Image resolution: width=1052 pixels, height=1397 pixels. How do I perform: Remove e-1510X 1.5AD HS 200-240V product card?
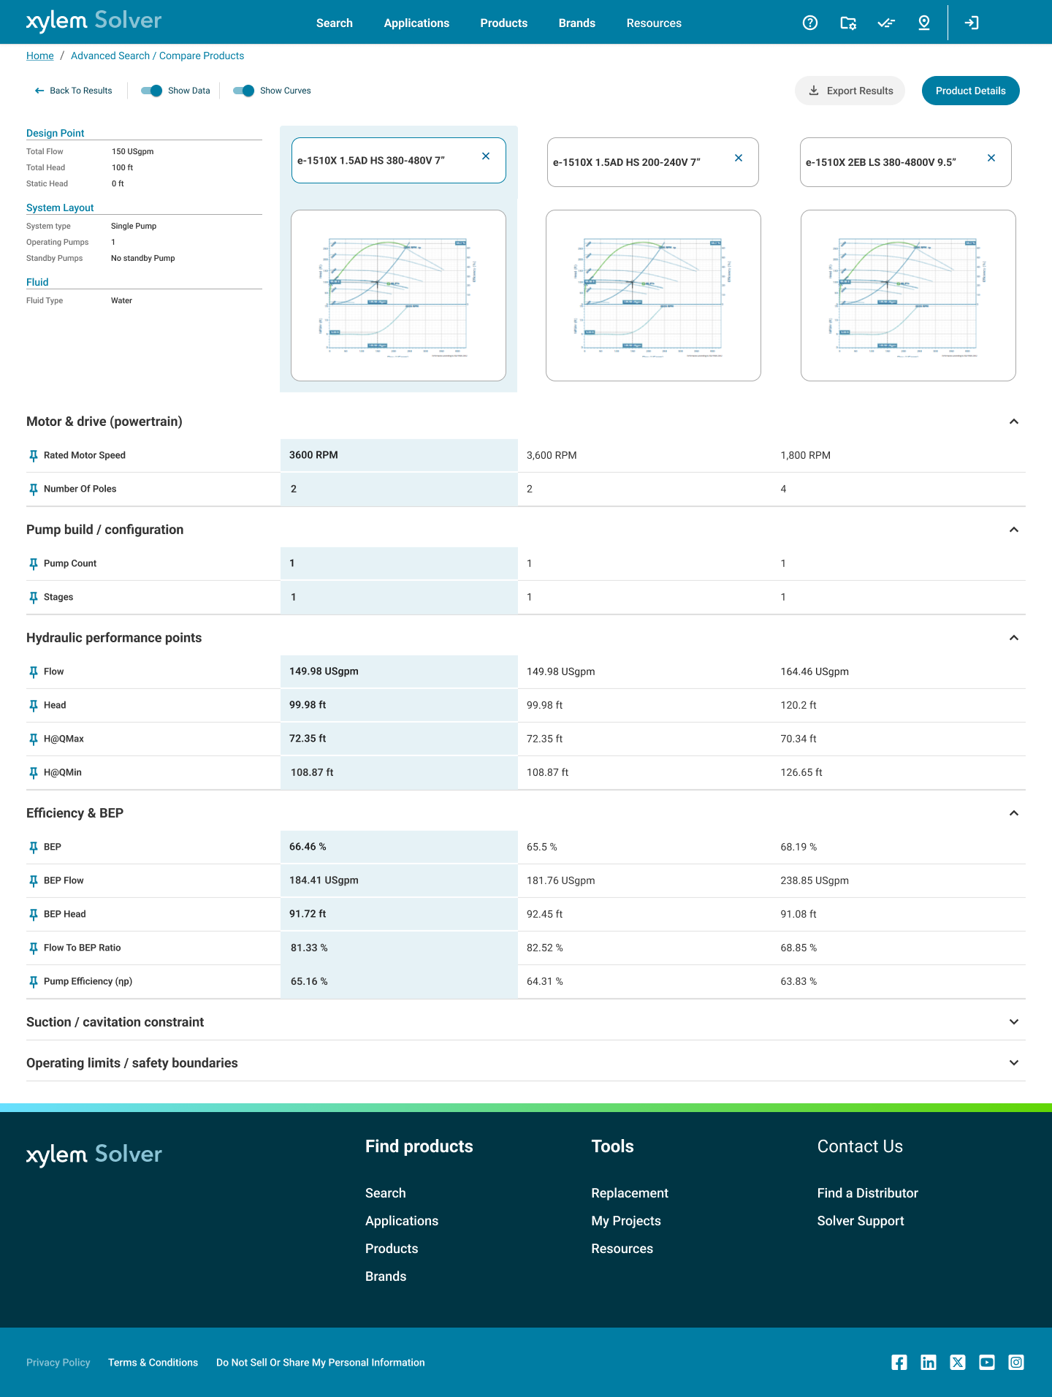tap(739, 158)
